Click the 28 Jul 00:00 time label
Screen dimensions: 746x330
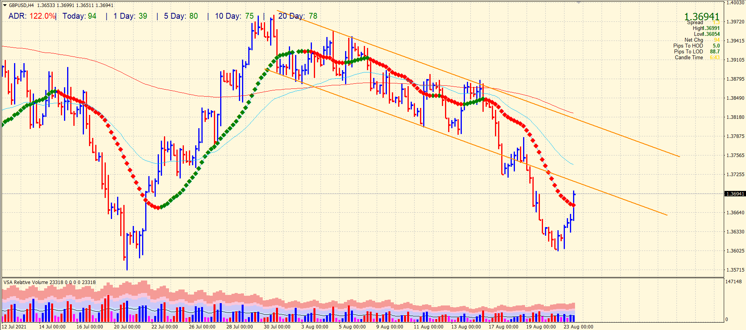pyautogui.click(x=240, y=326)
